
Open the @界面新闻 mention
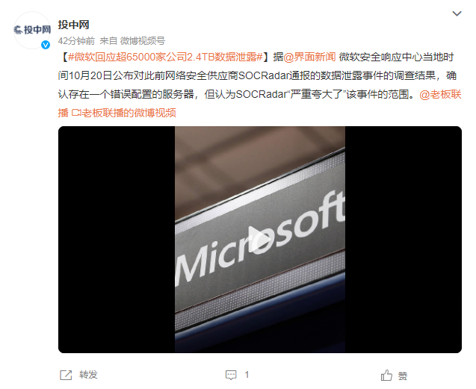(x=309, y=57)
